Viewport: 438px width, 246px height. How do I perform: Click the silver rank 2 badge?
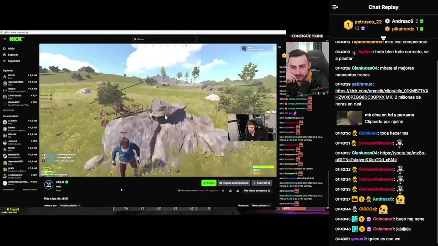(x=387, y=21)
